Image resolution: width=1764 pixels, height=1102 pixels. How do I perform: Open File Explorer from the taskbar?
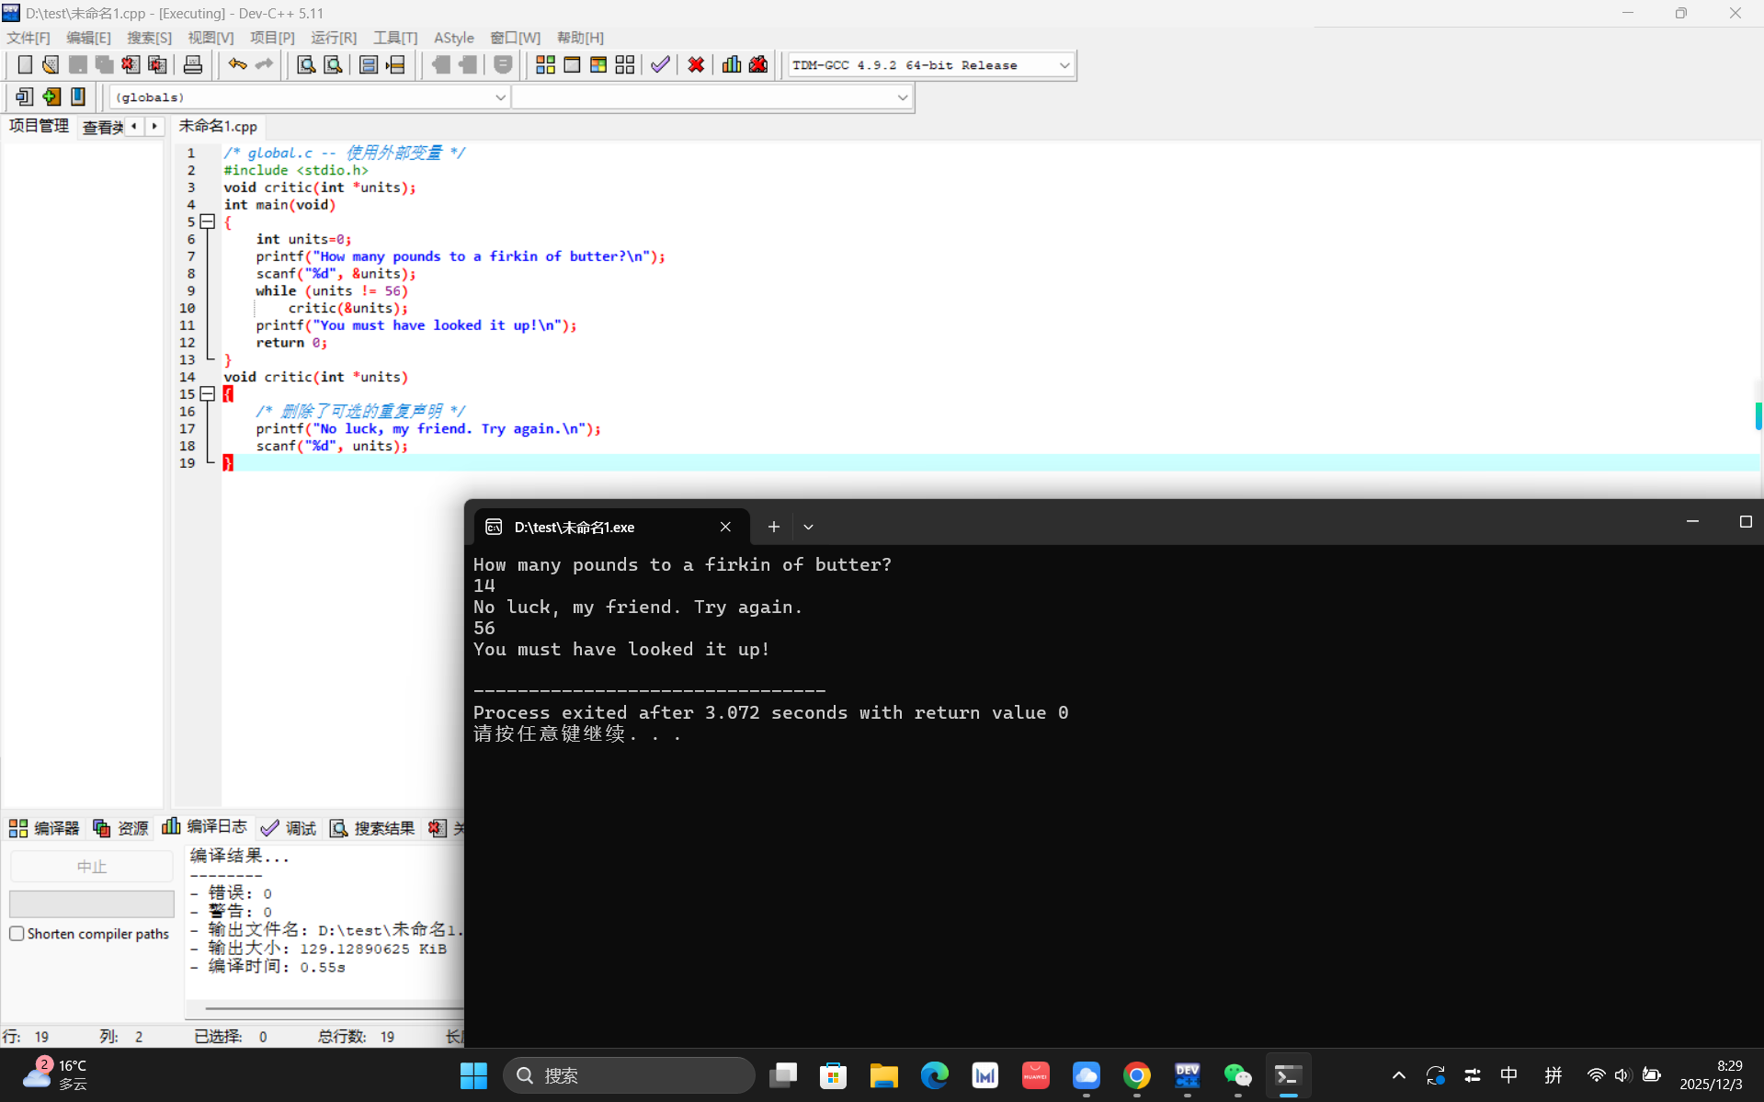pyautogui.click(x=884, y=1075)
